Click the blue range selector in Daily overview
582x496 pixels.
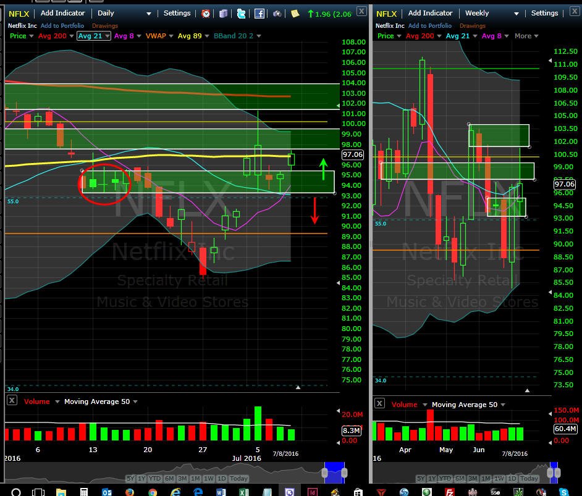(x=334, y=473)
